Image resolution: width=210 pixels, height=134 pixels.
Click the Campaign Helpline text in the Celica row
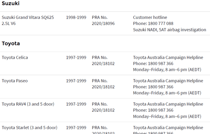point(168,58)
